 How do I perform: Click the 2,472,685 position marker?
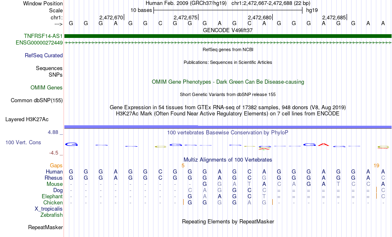click(x=334, y=17)
